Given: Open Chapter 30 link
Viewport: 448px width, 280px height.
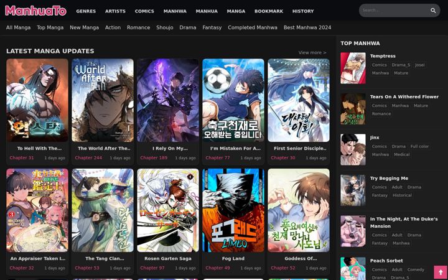Looking at the screenshot, I should pos(283,157).
